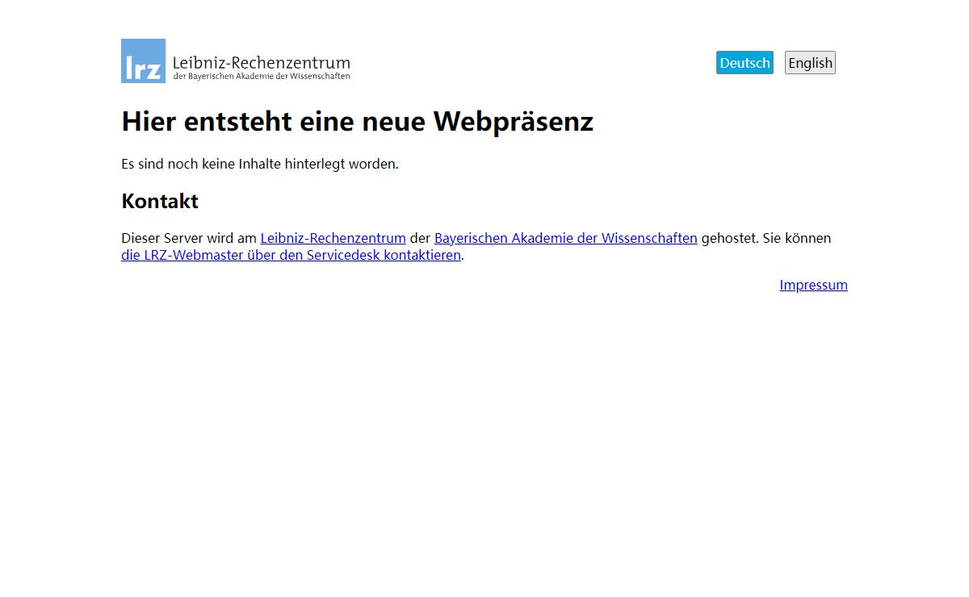Click the blue lrz square logo
The width and height of the screenshot is (969, 597).
(x=143, y=61)
